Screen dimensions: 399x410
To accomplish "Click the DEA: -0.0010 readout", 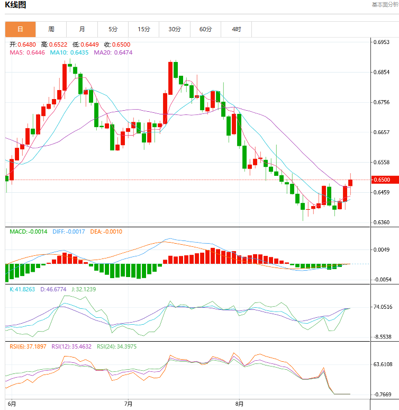I will click(106, 231).
